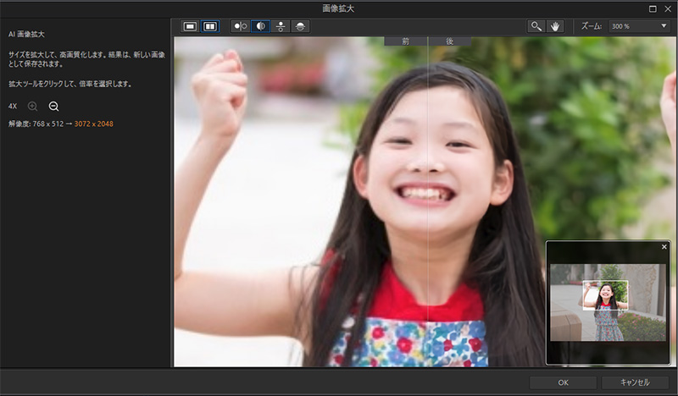
Task: Click the dropdown arrow beside the zoom level
Action: [664, 26]
